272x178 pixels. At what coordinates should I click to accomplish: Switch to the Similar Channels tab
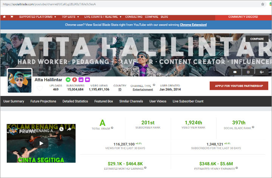pyautogui.click(x=131, y=101)
